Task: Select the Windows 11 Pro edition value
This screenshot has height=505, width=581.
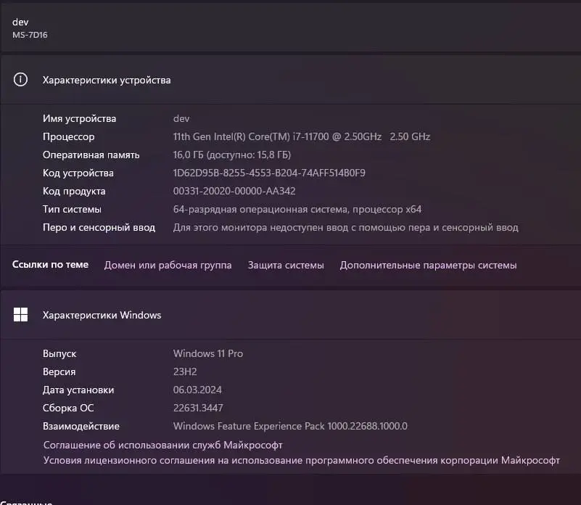Action: (x=208, y=353)
